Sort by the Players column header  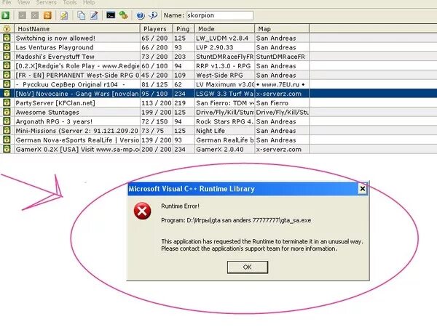click(157, 28)
